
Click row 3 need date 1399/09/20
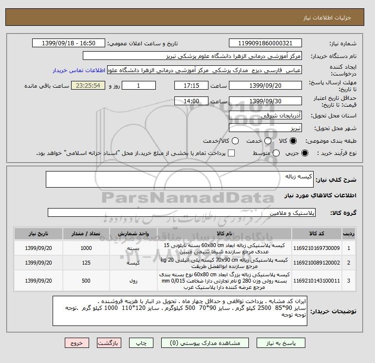pyautogui.click(x=38, y=281)
